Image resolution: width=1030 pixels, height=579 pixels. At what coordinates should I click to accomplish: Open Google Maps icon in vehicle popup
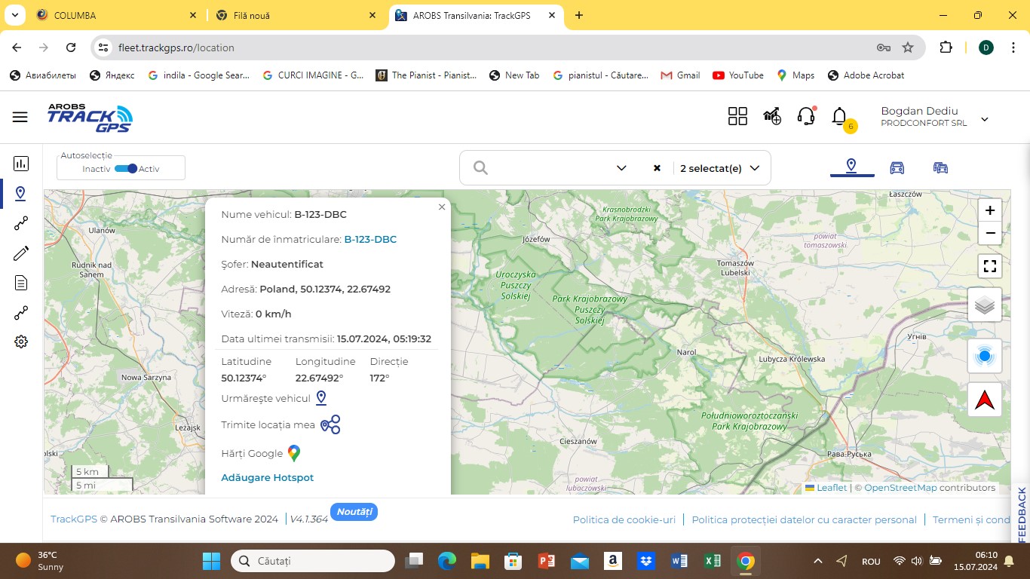pos(294,453)
